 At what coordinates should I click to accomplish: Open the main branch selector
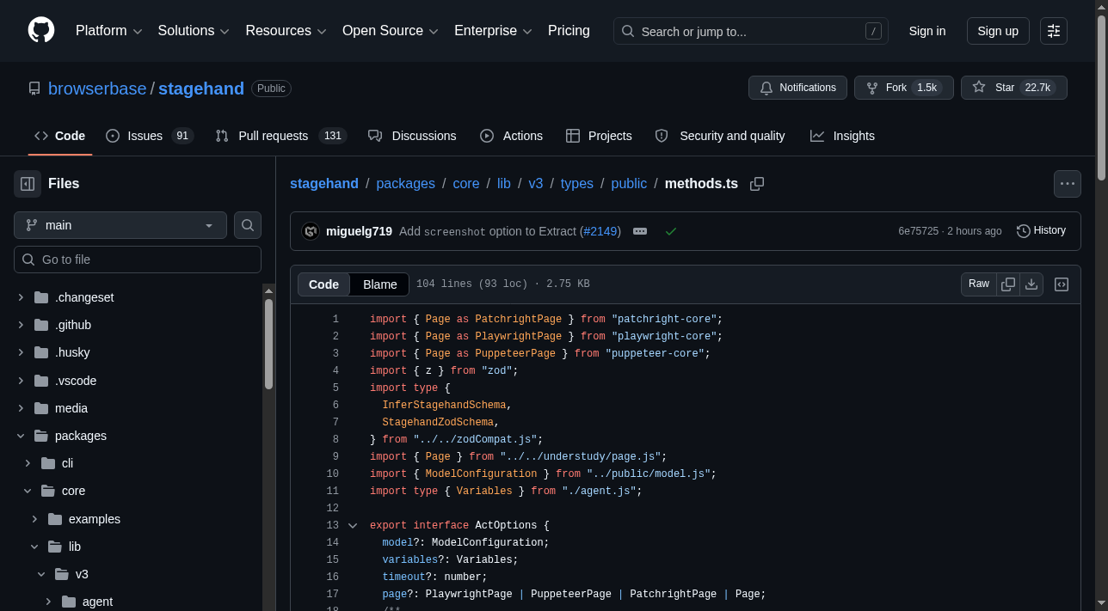pos(120,225)
